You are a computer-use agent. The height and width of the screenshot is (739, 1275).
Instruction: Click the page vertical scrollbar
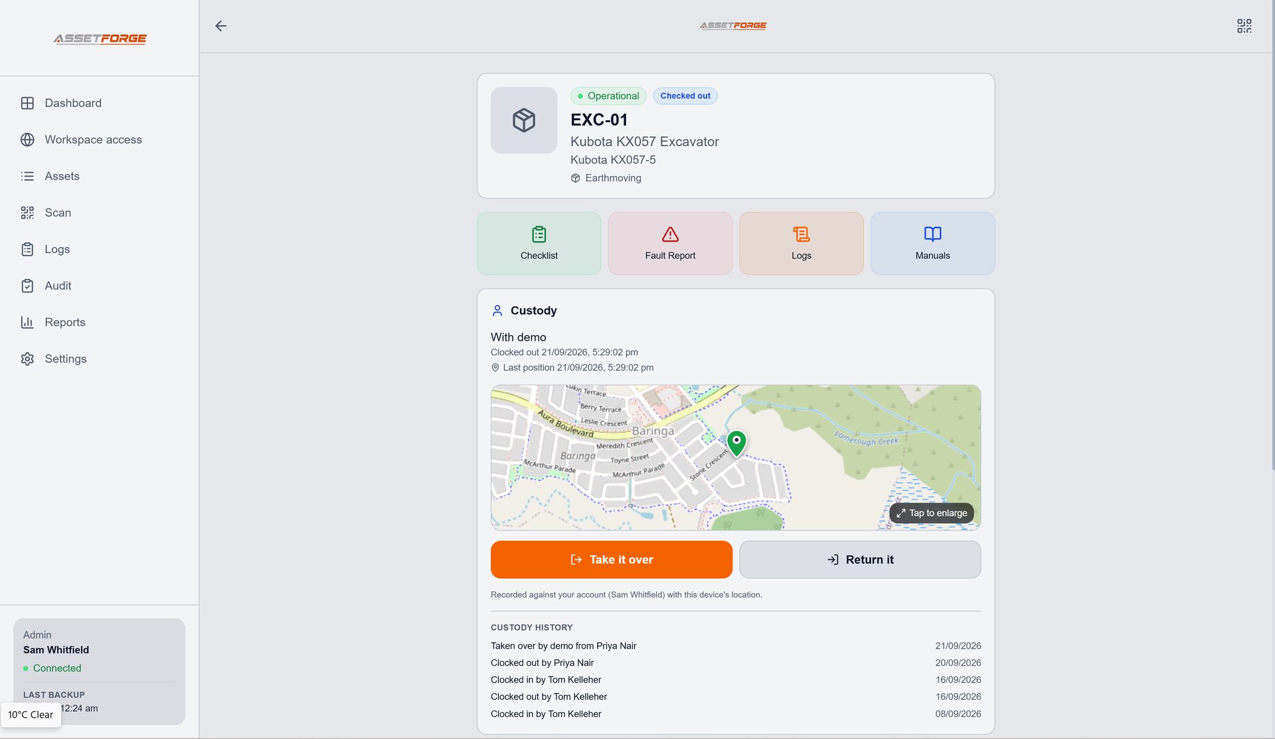pos(1272,236)
